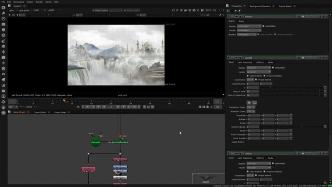This screenshot has width=332, height=187.
Task: Toggle Card21 cast shadow checkbox
Action: click(248, 171)
